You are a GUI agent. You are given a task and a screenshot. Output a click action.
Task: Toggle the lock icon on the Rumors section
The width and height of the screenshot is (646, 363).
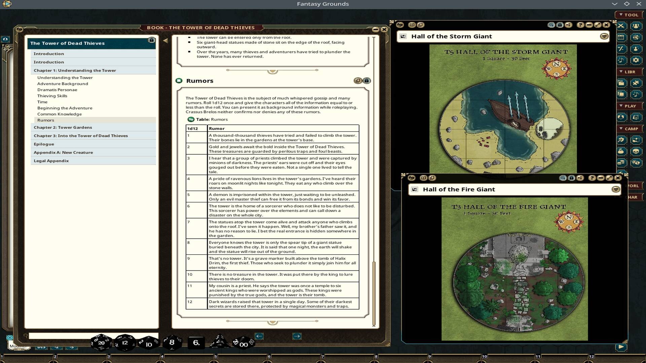pos(367,81)
